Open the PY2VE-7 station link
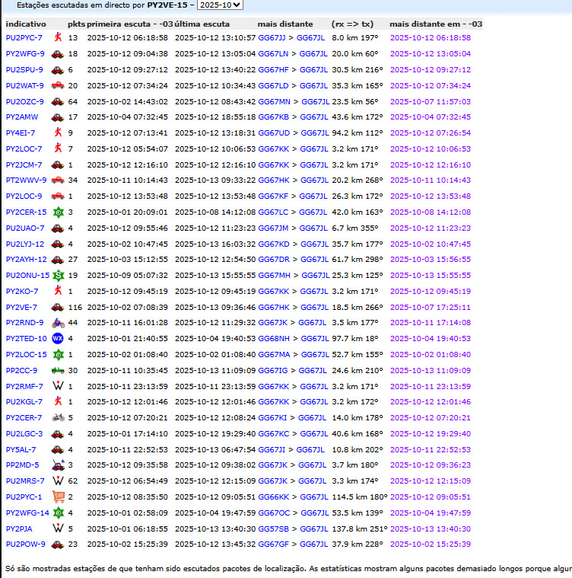 pos(21,307)
